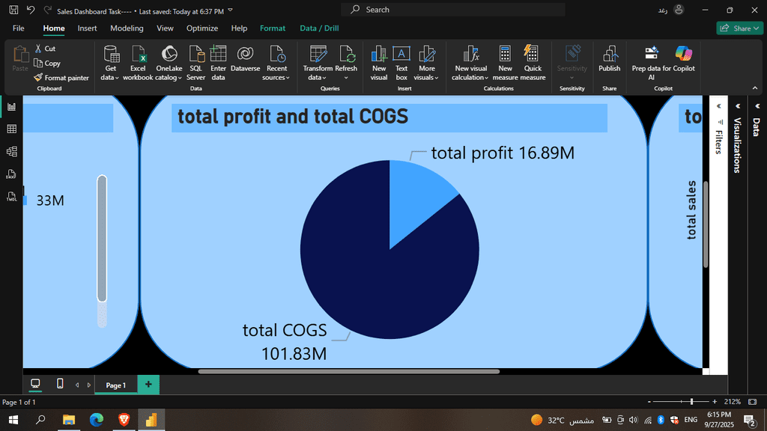This screenshot has height=431, width=767.
Task: Open DAX query view in sidebar
Action: click(x=12, y=174)
